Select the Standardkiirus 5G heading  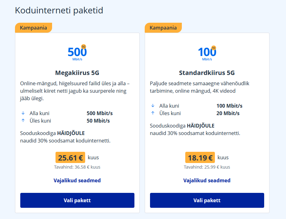207,73
